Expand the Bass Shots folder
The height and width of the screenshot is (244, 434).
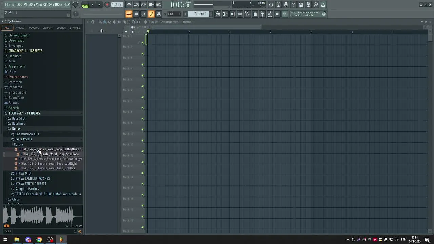pos(19,119)
